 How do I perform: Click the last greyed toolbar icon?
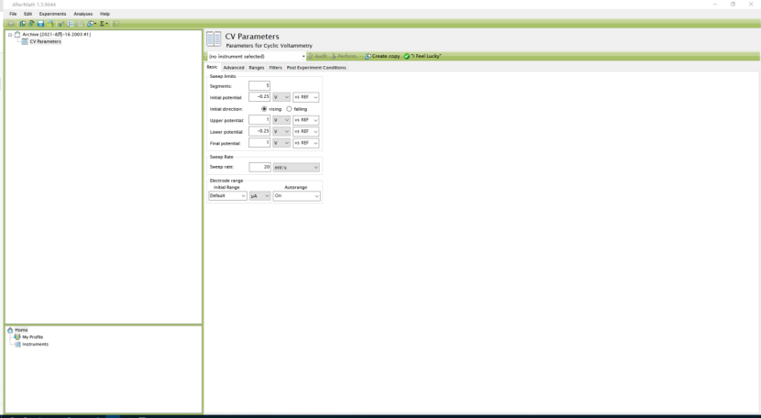click(x=116, y=23)
